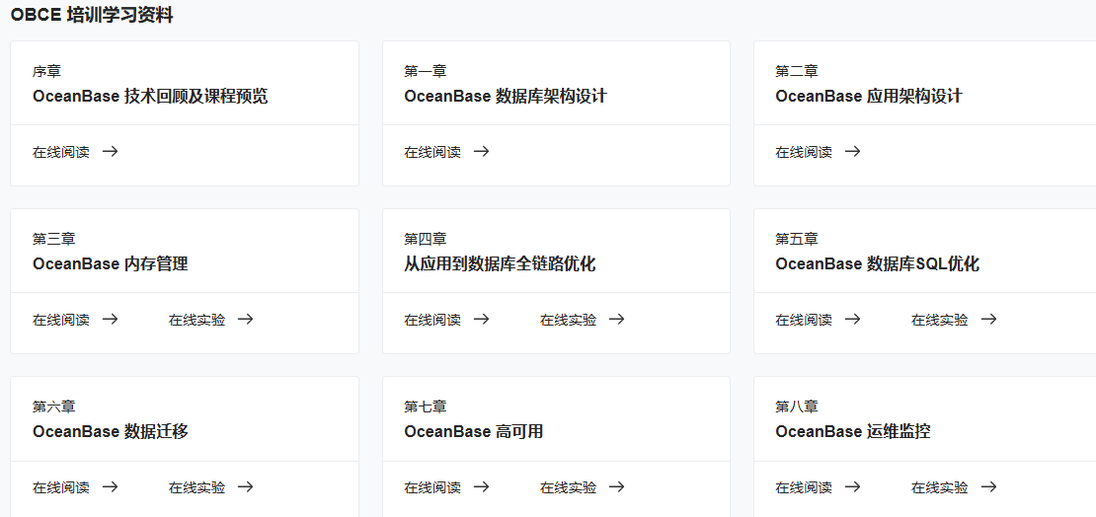Open 在线阅读 for OceanBase 运维监控
Viewport: 1096px width, 517px height.
click(x=804, y=487)
